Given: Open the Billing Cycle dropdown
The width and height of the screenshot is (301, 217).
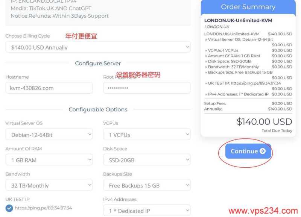Looking at the screenshot, I should tap(98, 47).
